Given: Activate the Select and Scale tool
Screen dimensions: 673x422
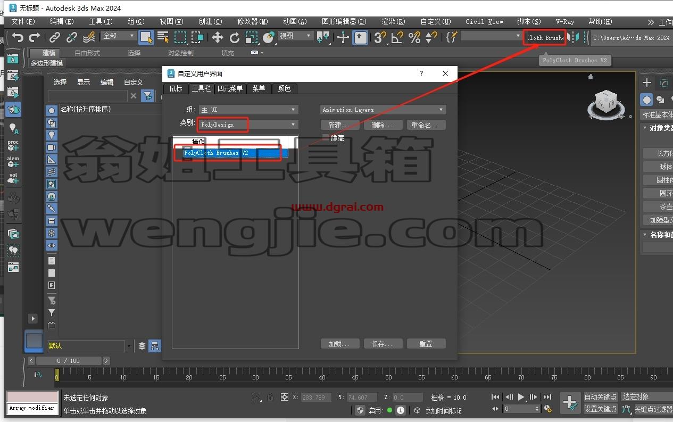Looking at the screenshot, I should [252, 37].
